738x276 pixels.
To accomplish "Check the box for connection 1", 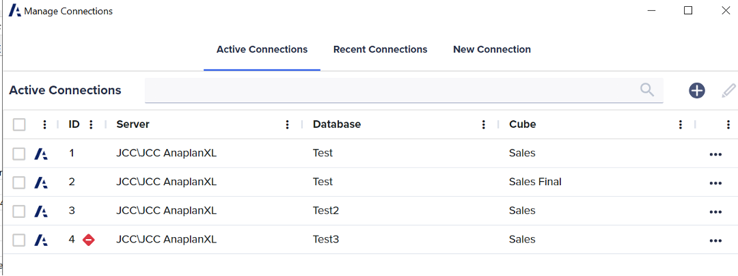I will (x=19, y=154).
